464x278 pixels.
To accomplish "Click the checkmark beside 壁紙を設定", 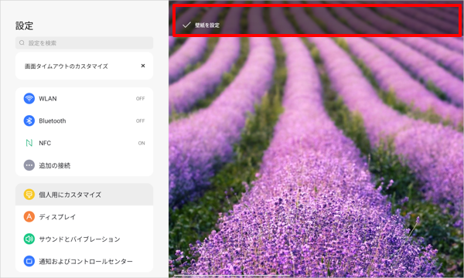I will [x=186, y=25].
